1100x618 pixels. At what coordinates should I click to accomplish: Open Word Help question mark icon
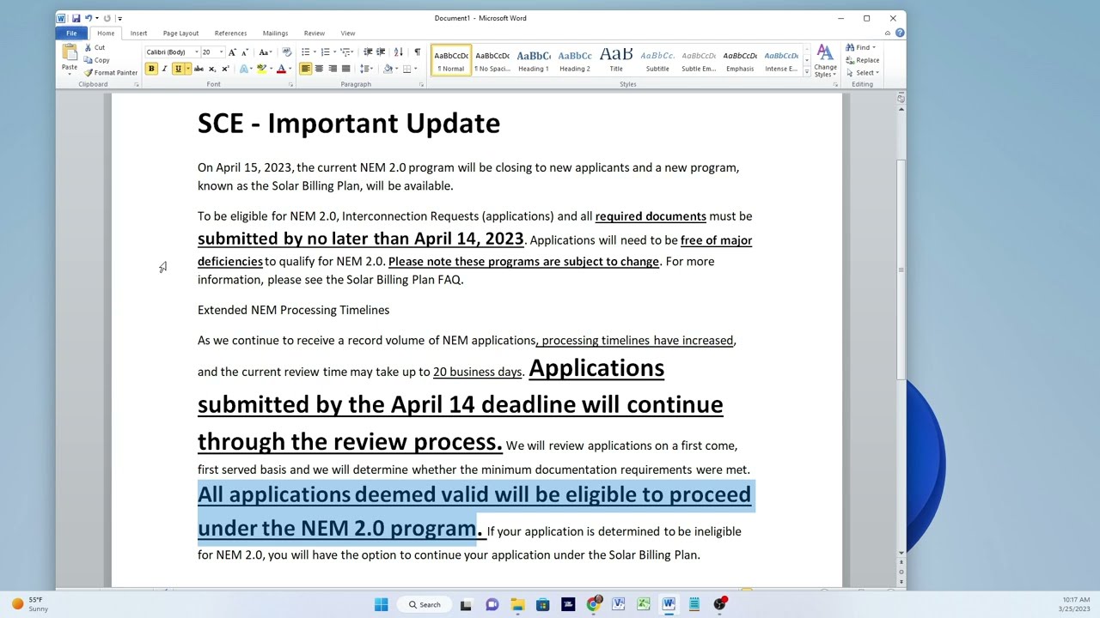[x=900, y=33]
